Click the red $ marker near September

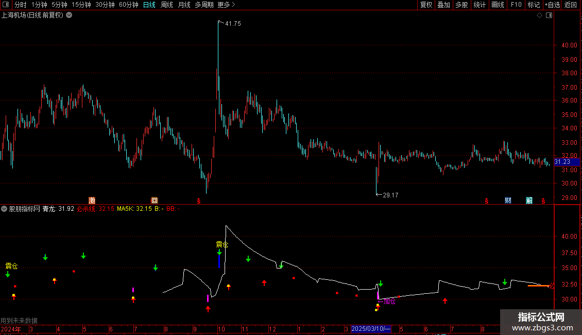199,201
